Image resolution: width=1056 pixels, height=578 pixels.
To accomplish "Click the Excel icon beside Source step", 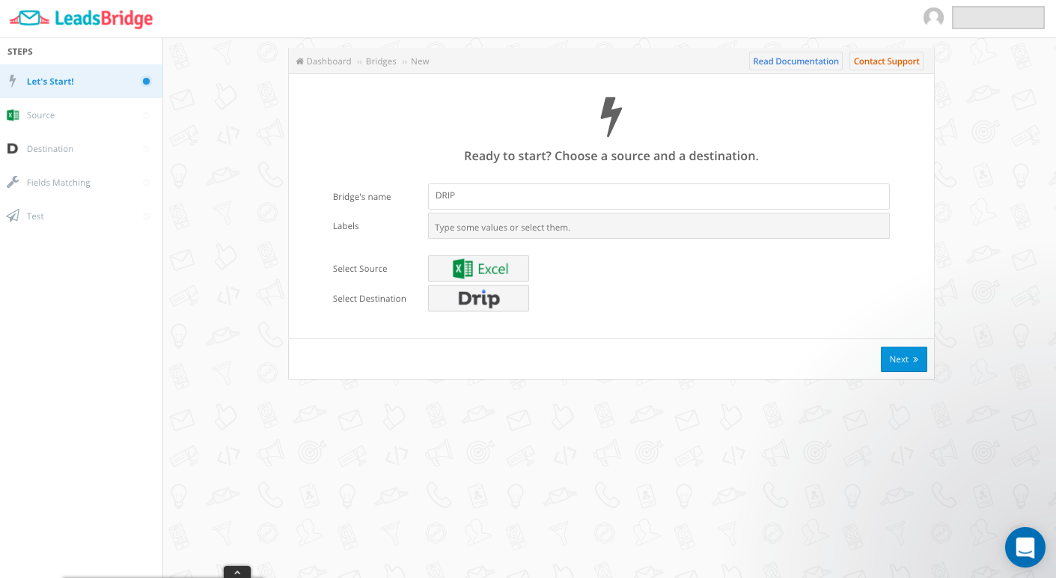I will coord(13,115).
